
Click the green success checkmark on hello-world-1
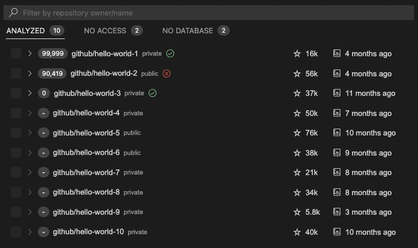click(x=170, y=53)
